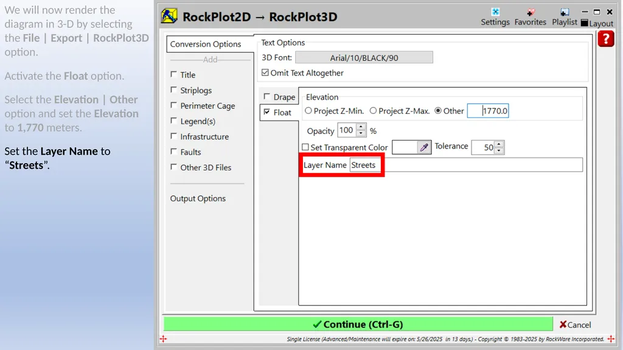Check the Drape option
This screenshot has height=350, width=623.
coord(266,96)
